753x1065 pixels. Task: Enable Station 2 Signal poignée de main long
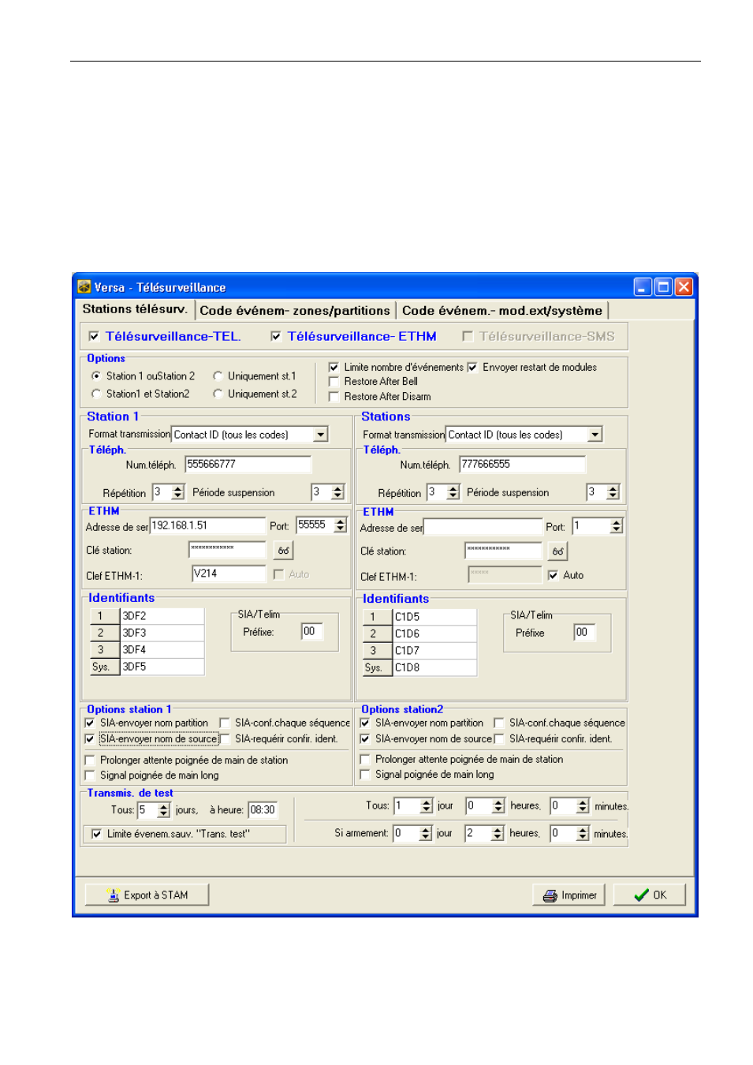[x=365, y=775]
